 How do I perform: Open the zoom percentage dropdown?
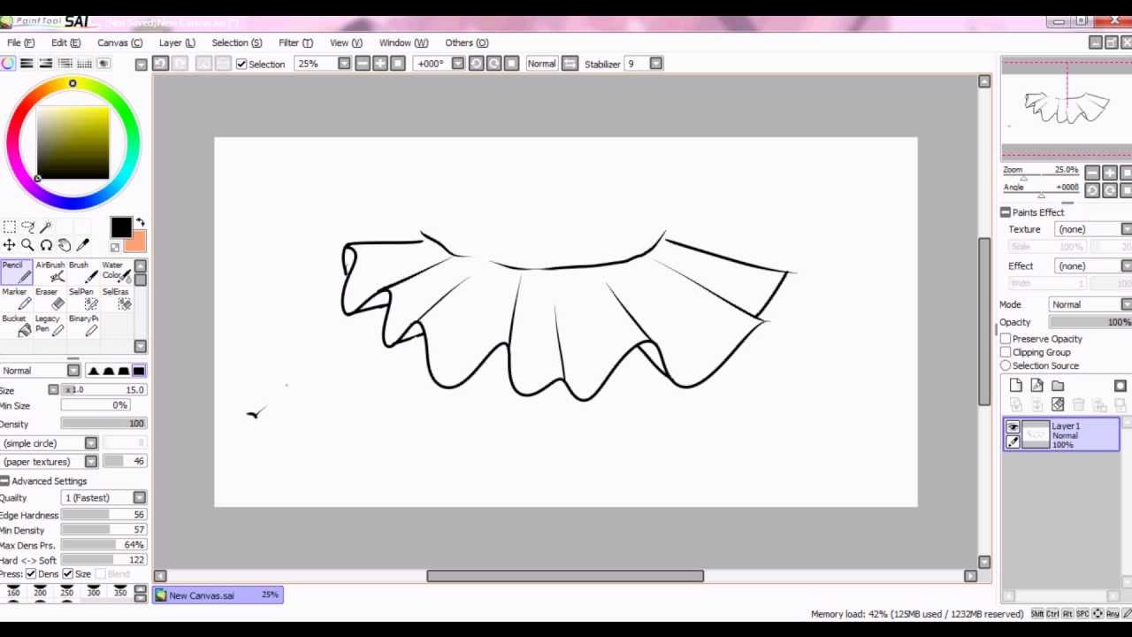[x=344, y=64]
